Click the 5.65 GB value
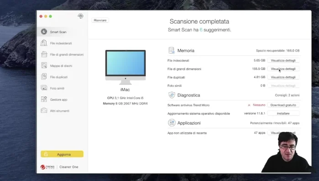This screenshot has height=181, width=319. [259, 60]
